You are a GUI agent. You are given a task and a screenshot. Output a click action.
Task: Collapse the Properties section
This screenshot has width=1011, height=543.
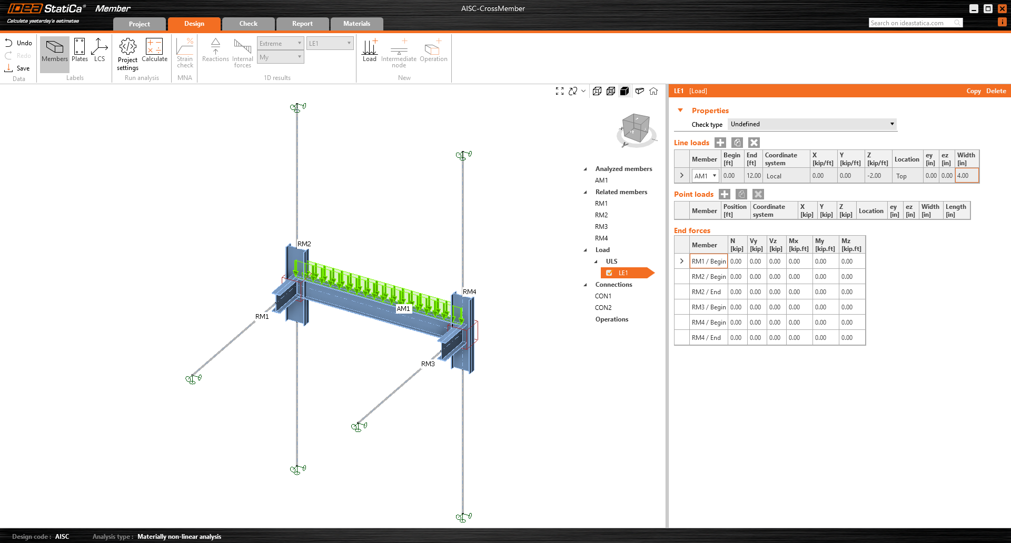tap(680, 110)
